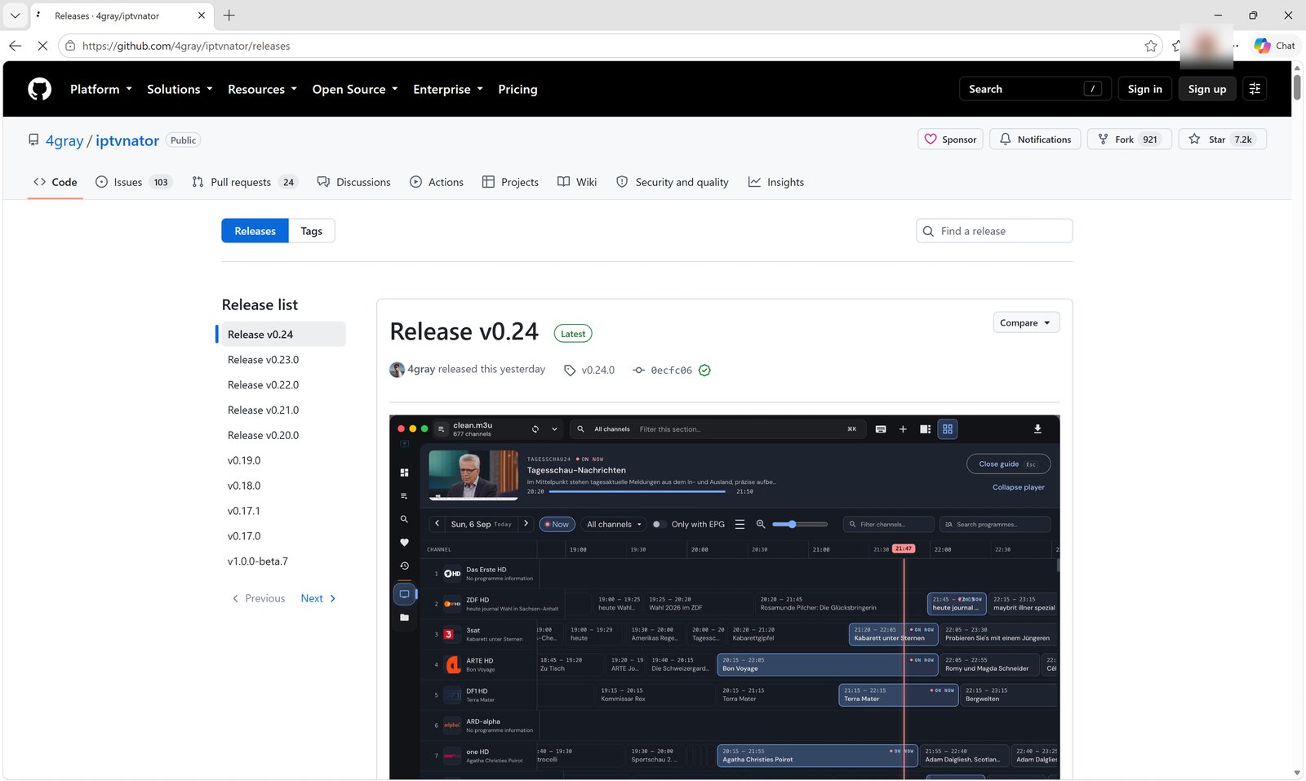Image resolution: width=1306 pixels, height=781 pixels.
Task: Go to Next page of releases
Action: (318, 598)
